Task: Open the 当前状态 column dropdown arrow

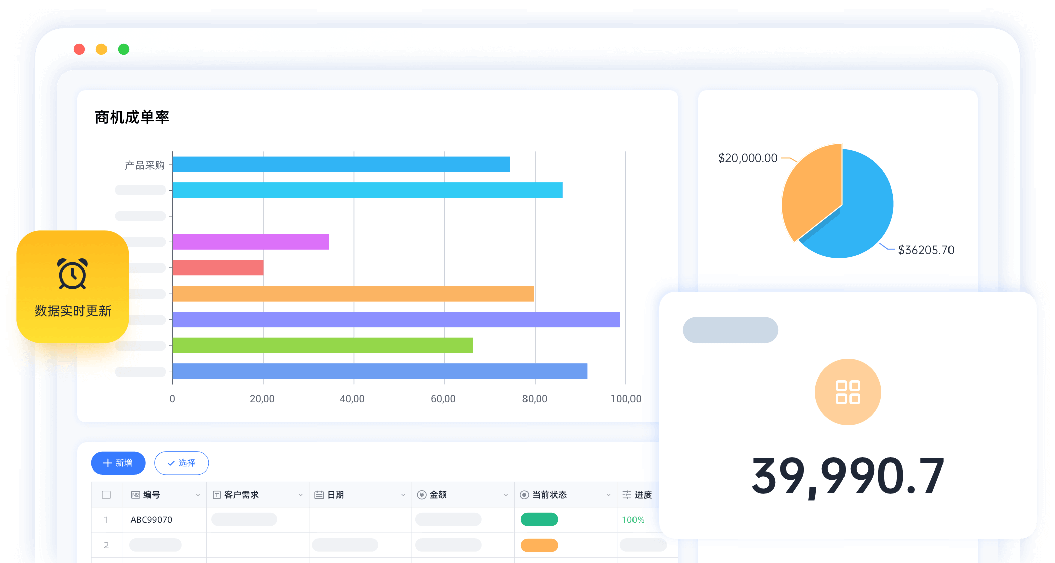Action: pos(608,495)
